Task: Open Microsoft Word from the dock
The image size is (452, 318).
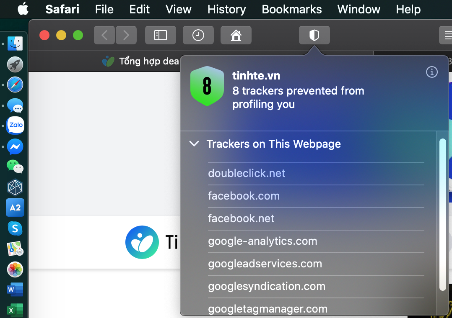Action: point(15,289)
